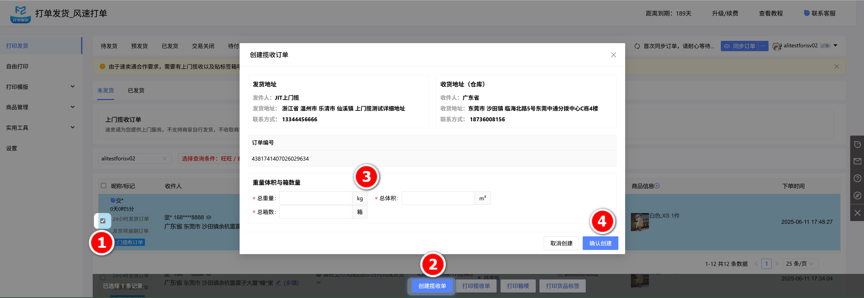
Task: Open the alitestforisv02 shop dropdown
Action: (x=134, y=159)
